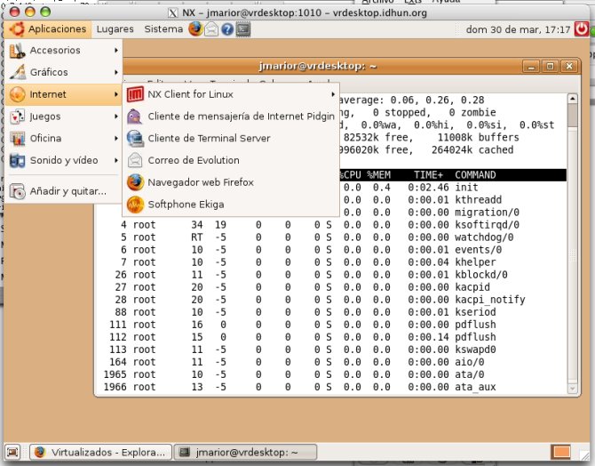Click the Firefox icon in the taskbar button
Screen dimensions: 595x466
tap(40, 452)
